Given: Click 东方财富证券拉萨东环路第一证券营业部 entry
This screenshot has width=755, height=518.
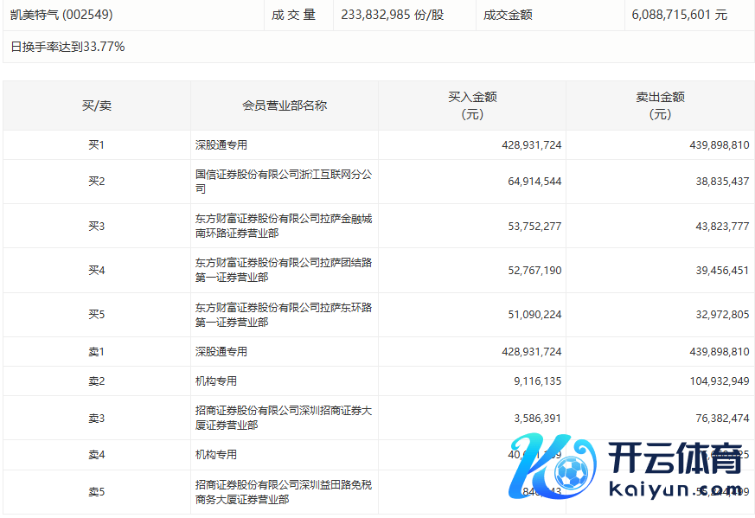Looking at the screenshot, I should pos(283,315).
